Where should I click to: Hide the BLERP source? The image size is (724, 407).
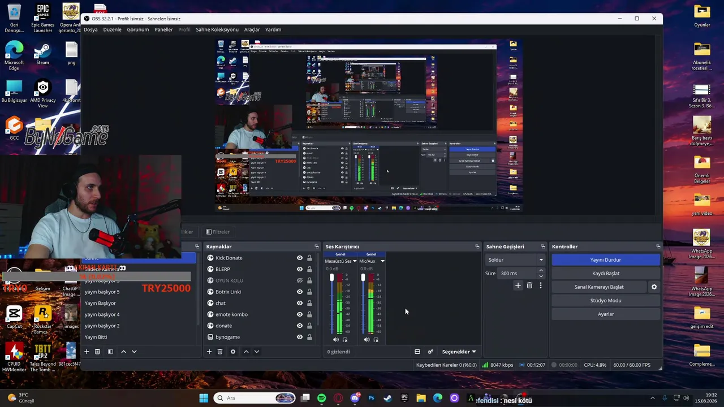300,269
